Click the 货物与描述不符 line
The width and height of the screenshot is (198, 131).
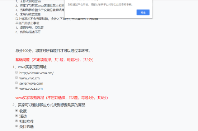tap(28, 32)
